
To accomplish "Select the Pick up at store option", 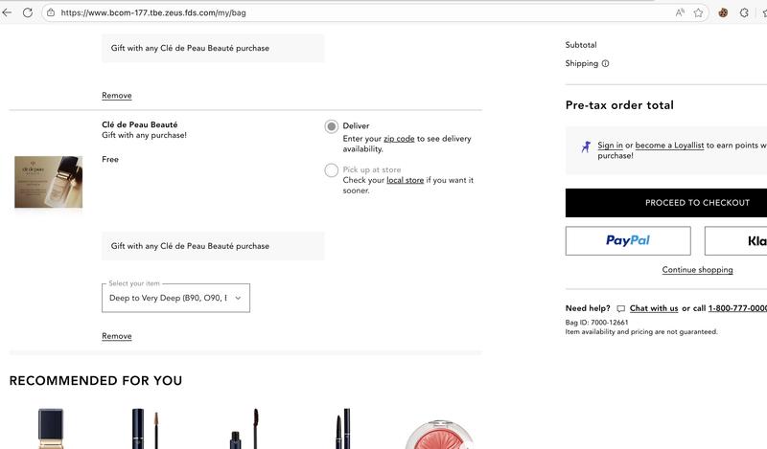I will coord(332,170).
